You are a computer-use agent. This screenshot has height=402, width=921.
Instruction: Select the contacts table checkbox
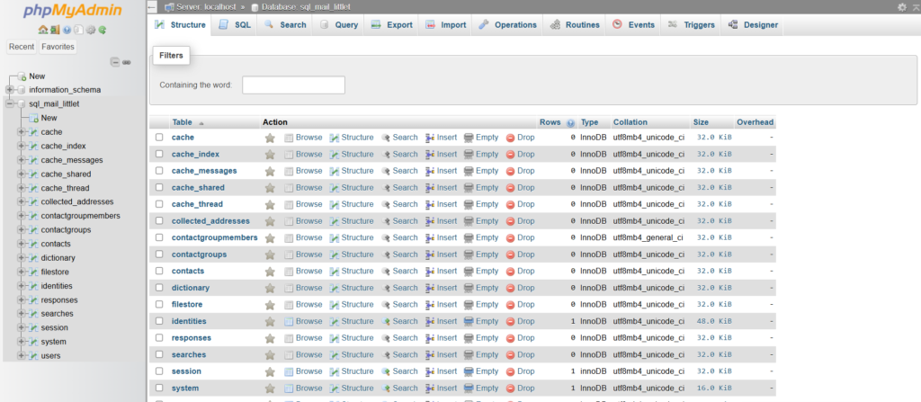click(x=159, y=271)
